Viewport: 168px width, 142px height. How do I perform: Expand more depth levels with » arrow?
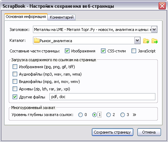coord(134,115)
